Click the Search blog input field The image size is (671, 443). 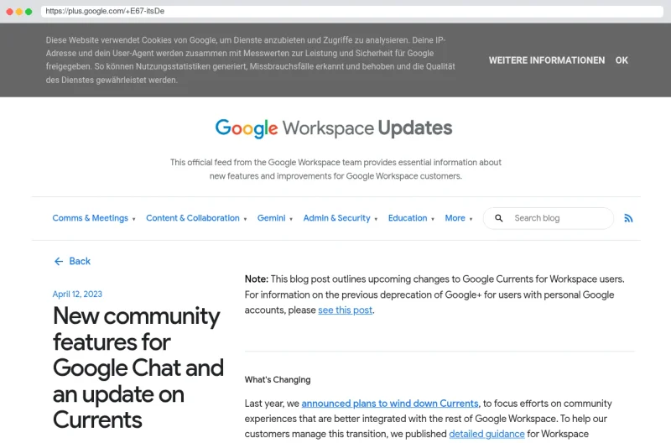[549, 218]
